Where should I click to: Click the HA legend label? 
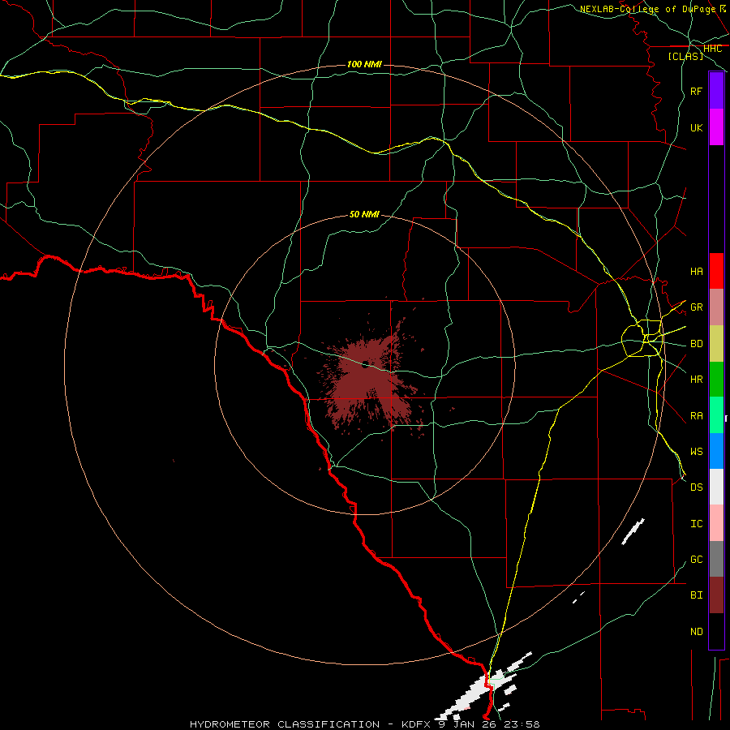[x=696, y=271]
